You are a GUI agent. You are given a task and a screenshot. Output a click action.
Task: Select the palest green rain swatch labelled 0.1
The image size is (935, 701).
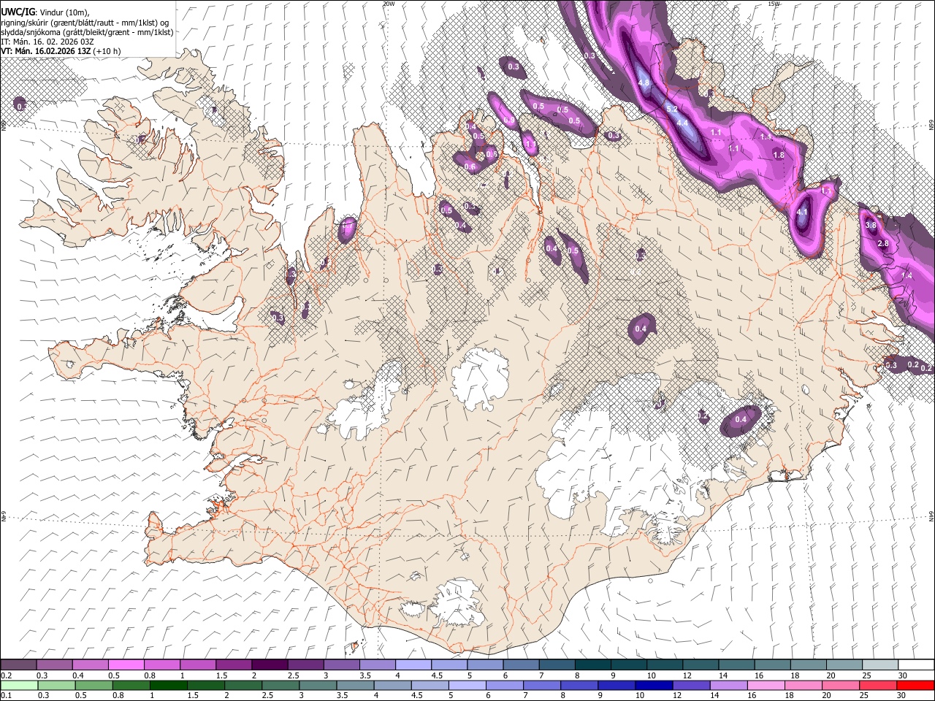point(19,685)
